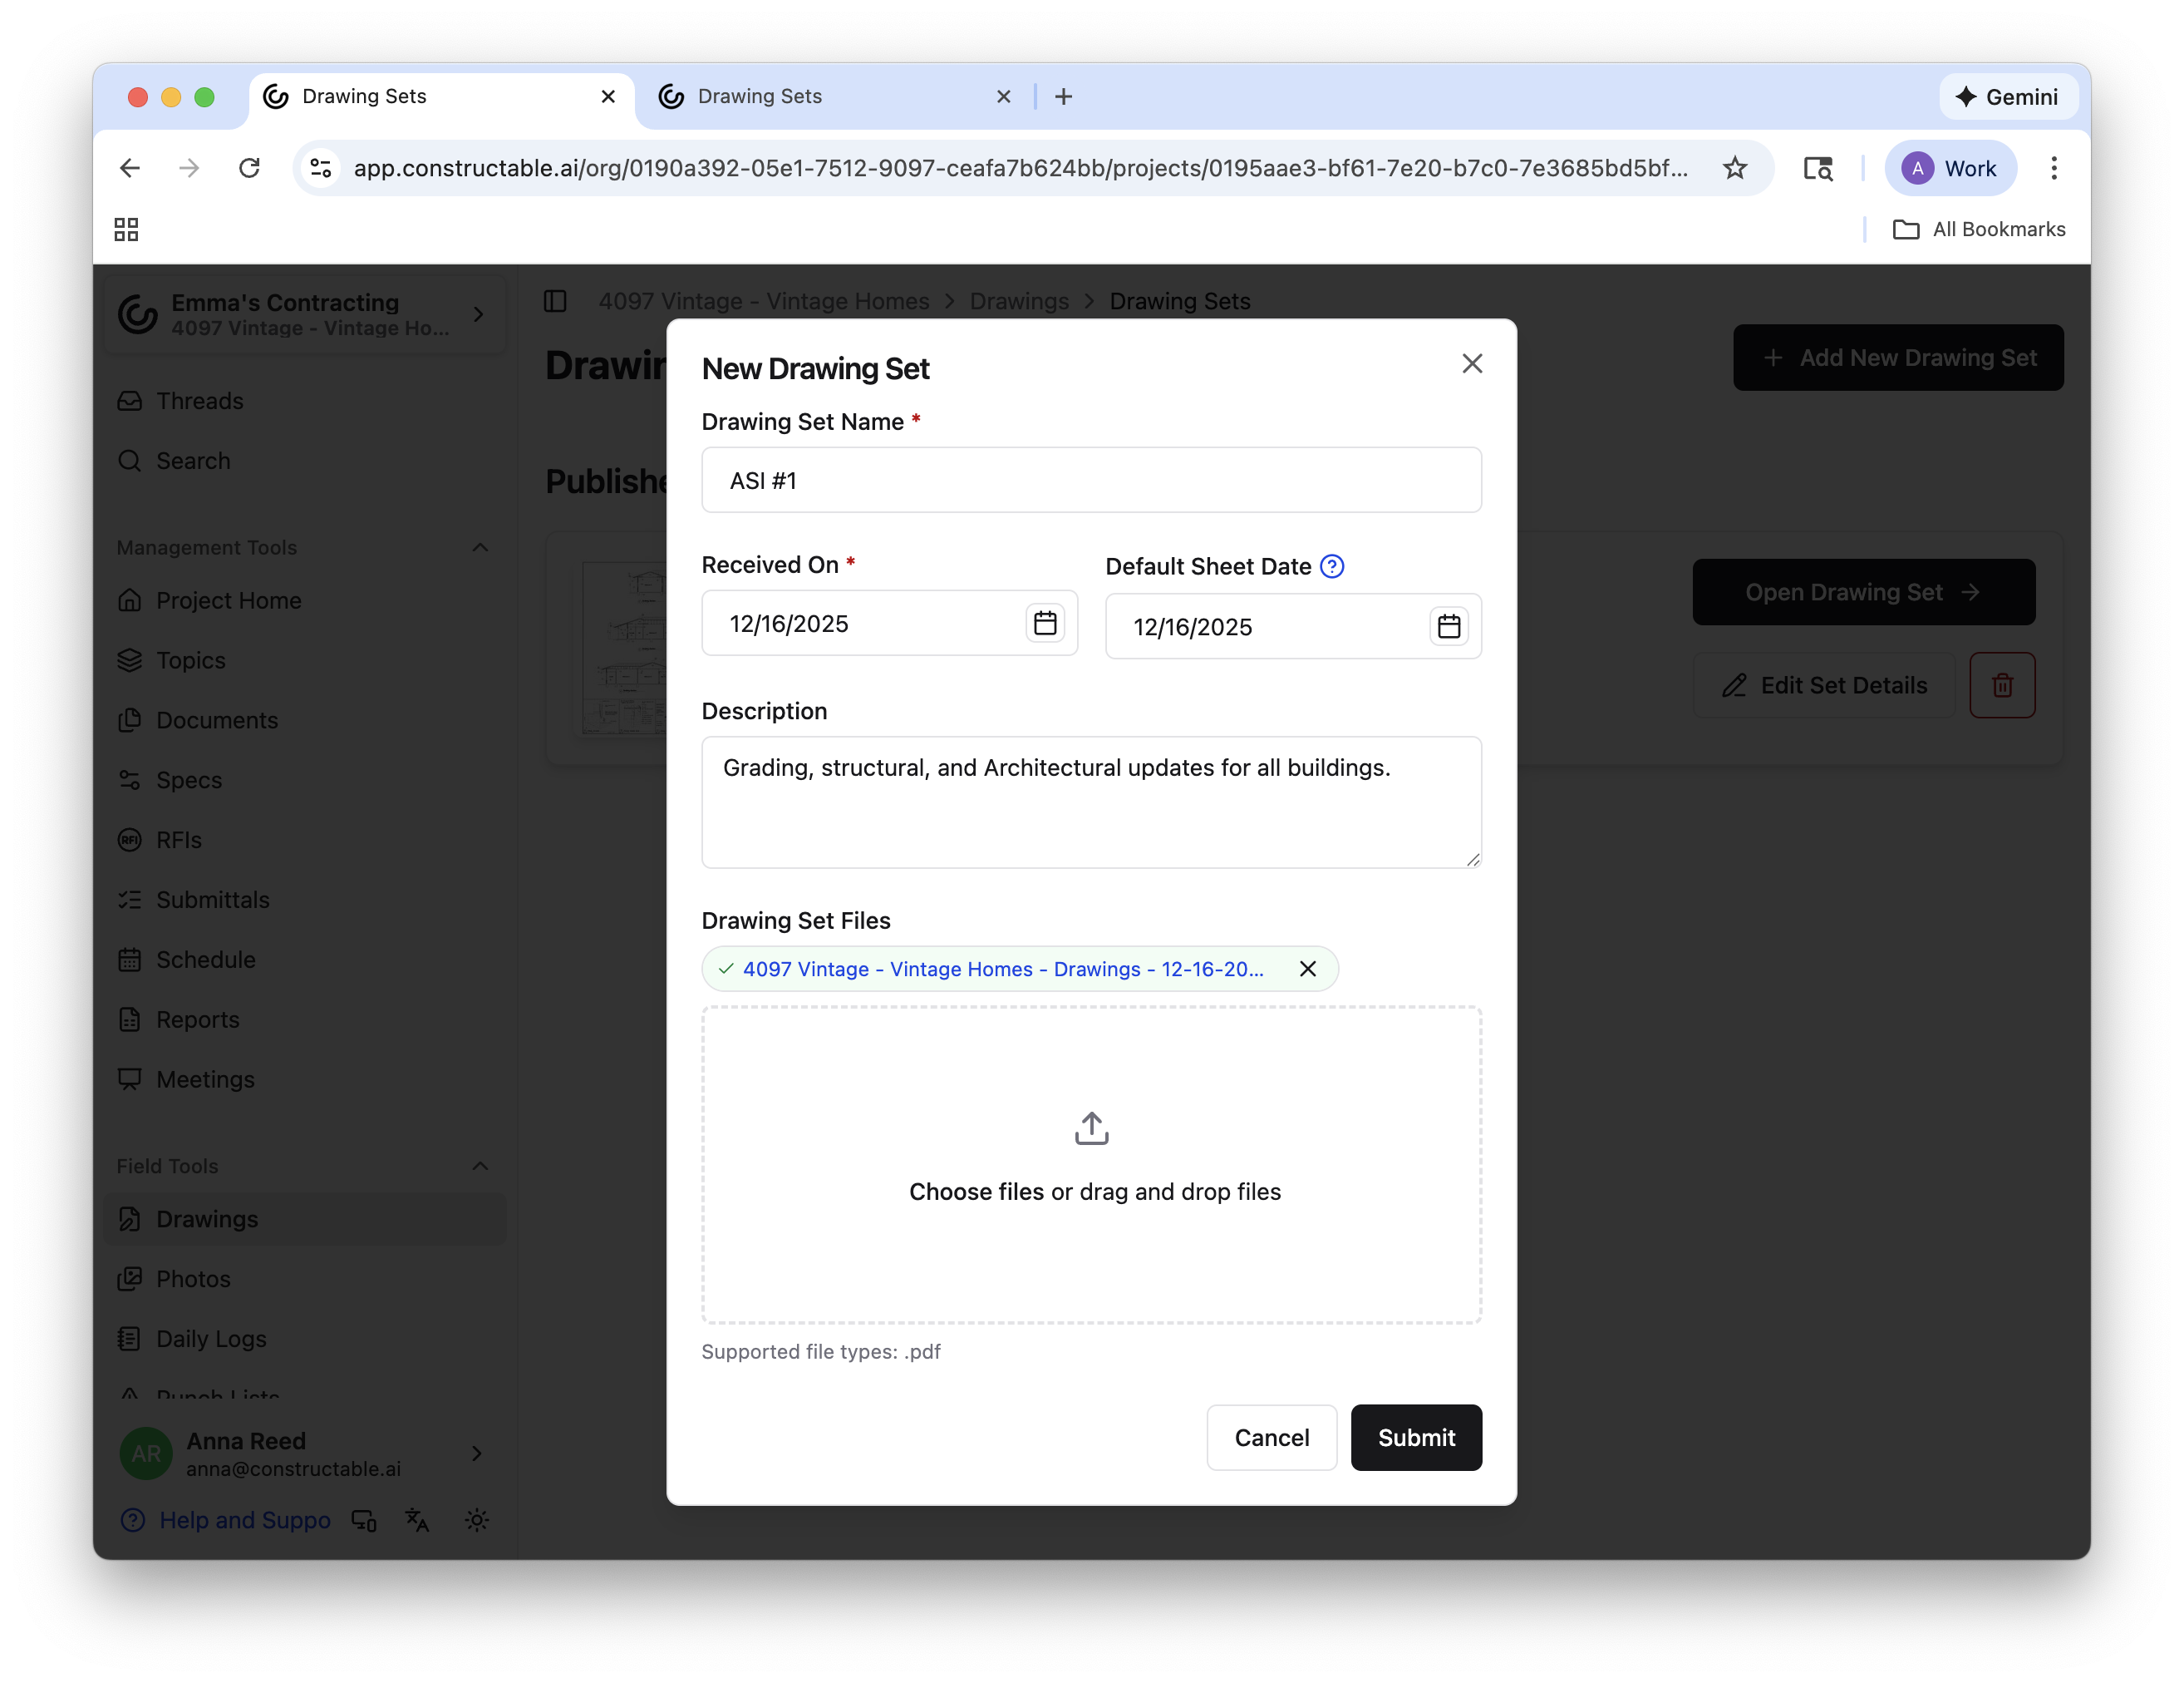Screen dimensions: 2184x1683
Task: Open the Topics page
Action: click(305, 660)
